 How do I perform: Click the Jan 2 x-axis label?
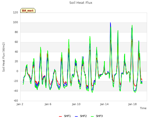[x=20, y=104]
